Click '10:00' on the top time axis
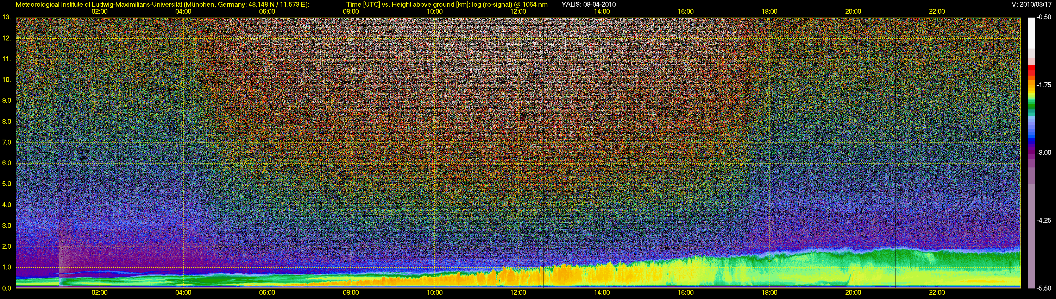 [x=434, y=12]
